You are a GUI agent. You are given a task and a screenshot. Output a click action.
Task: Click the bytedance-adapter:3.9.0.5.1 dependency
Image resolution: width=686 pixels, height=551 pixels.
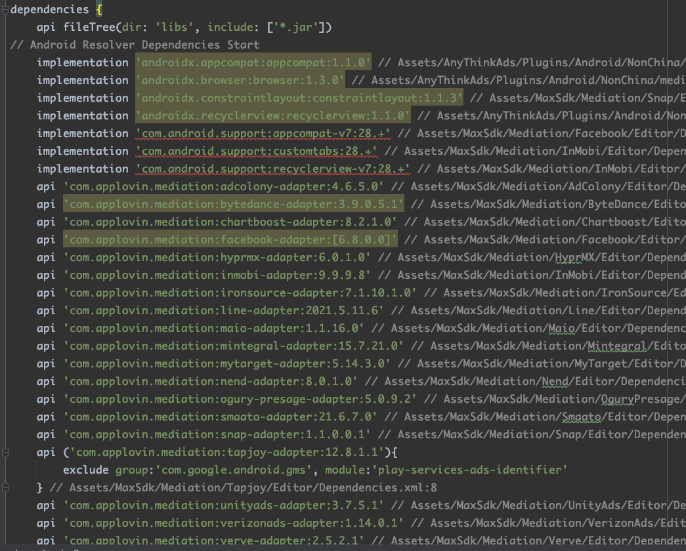(x=234, y=204)
